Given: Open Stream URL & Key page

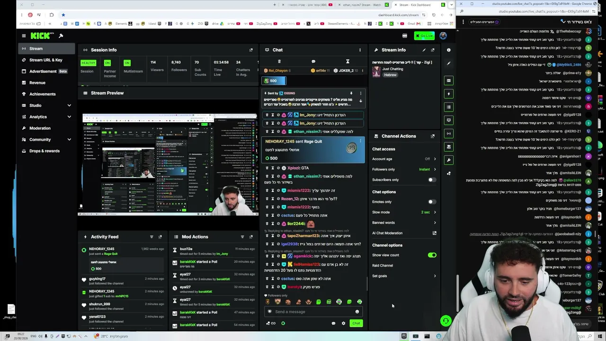Looking at the screenshot, I should pyautogui.click(x=45, y=60).
